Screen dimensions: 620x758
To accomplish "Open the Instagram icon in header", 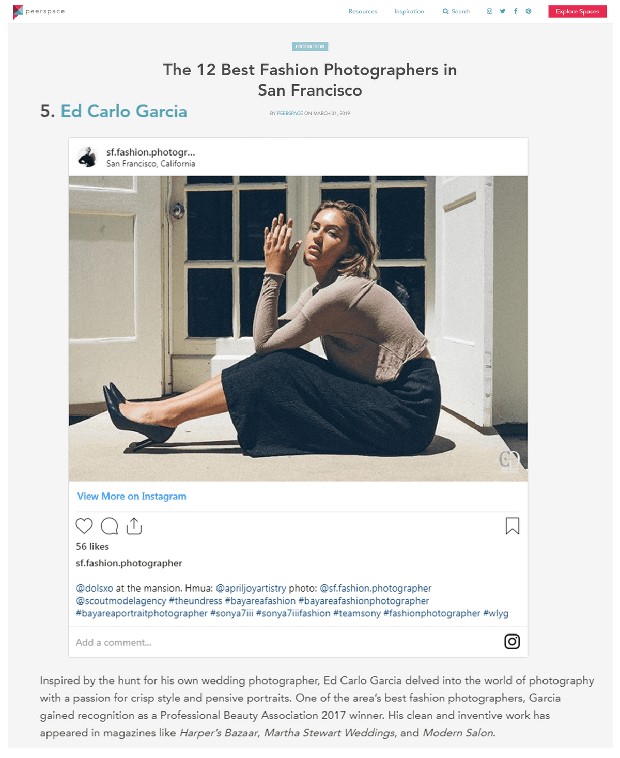I will pos(489,11).
